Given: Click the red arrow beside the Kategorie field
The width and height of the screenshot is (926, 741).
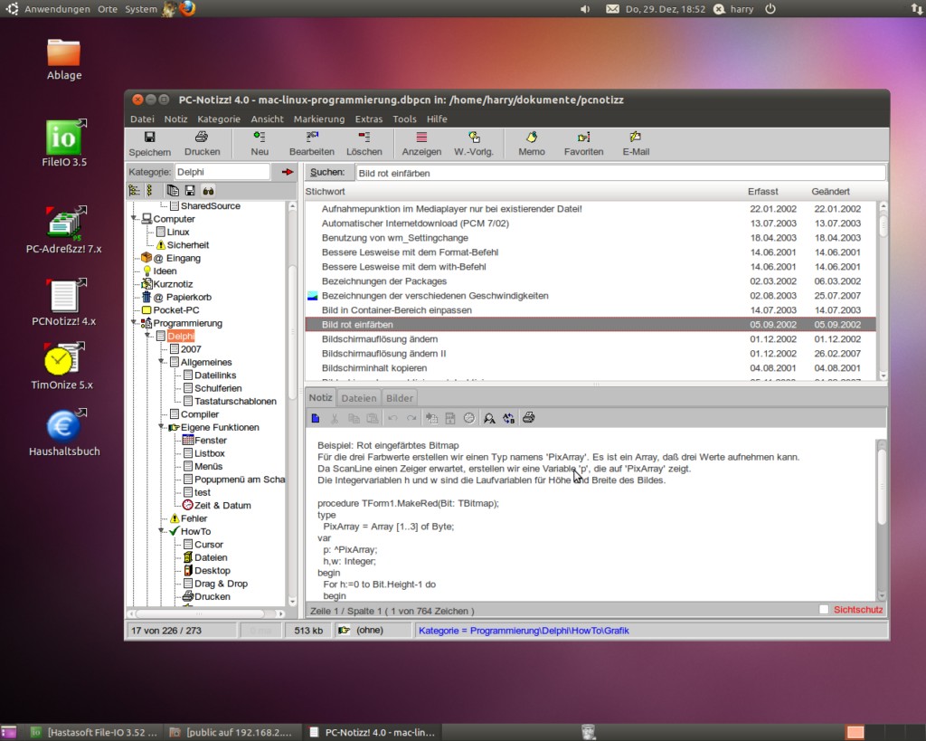Looking at the screenshot, I should 288,172.
